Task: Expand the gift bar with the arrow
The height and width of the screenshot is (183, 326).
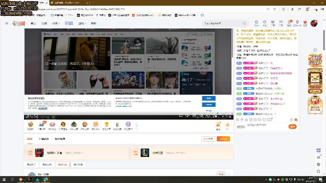Action: [x=137, y=126]
